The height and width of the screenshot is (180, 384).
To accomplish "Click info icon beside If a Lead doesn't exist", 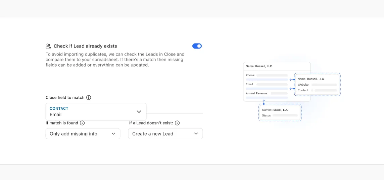I will tap(177, 123).
